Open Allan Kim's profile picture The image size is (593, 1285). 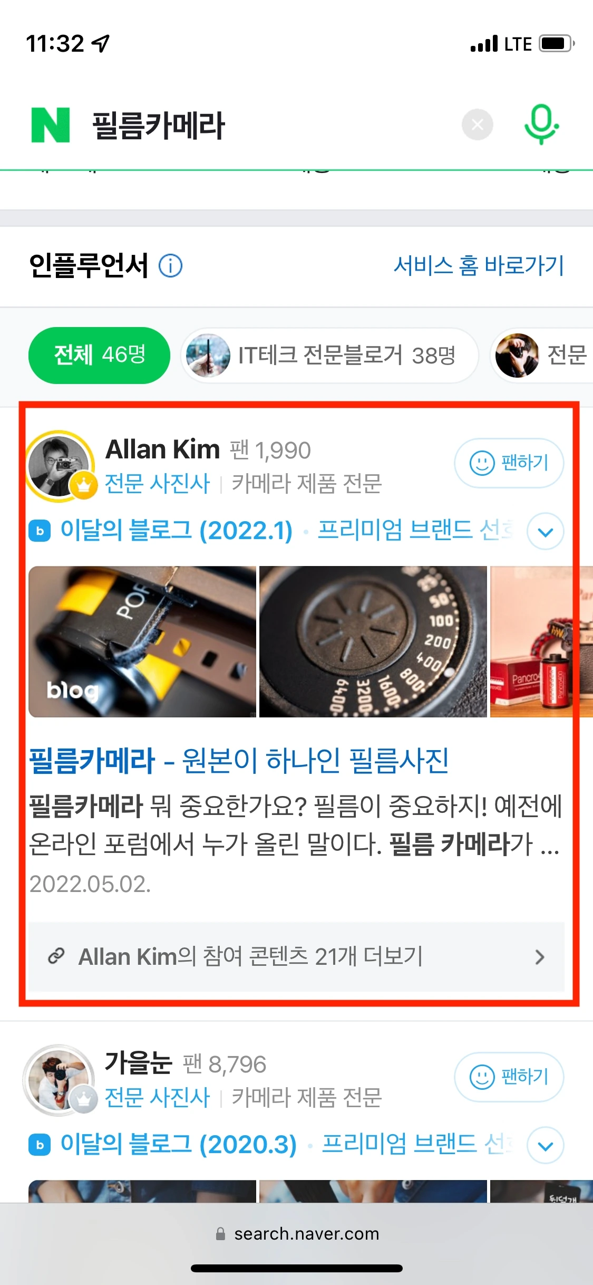(60, 466)
